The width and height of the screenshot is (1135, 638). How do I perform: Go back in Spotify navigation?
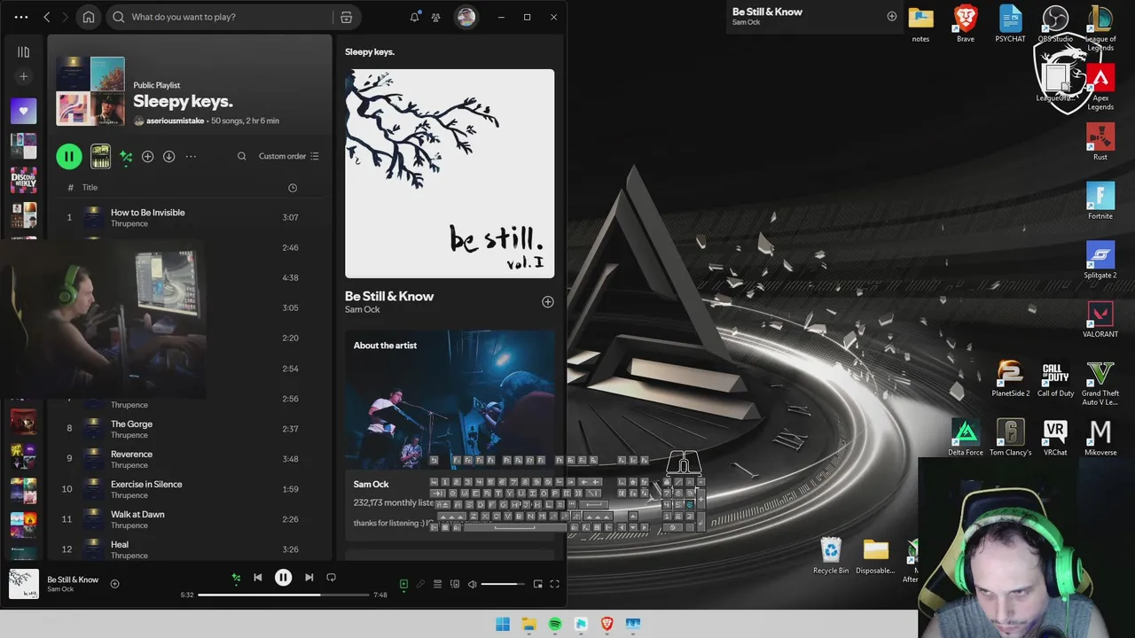coord(47,17)
